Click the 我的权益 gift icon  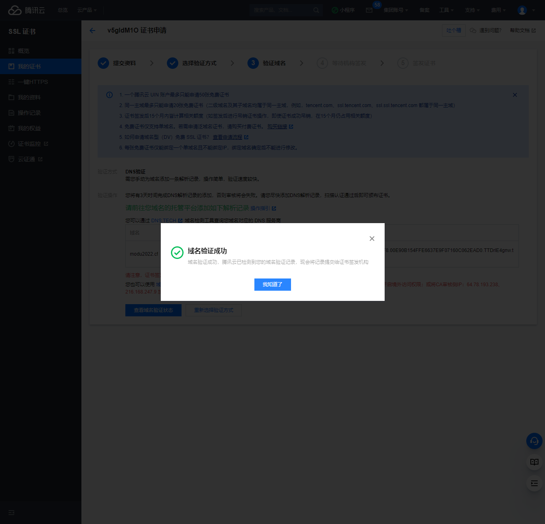tap(11, 128)
